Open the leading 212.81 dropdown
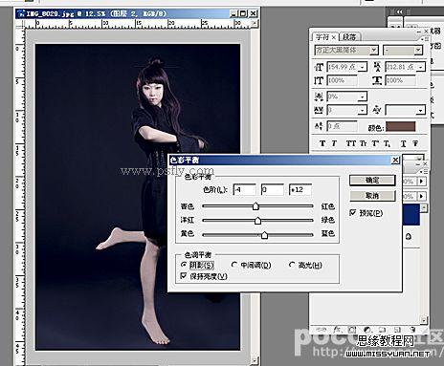This screenshot has width=444, height=366. coord(421,67)
